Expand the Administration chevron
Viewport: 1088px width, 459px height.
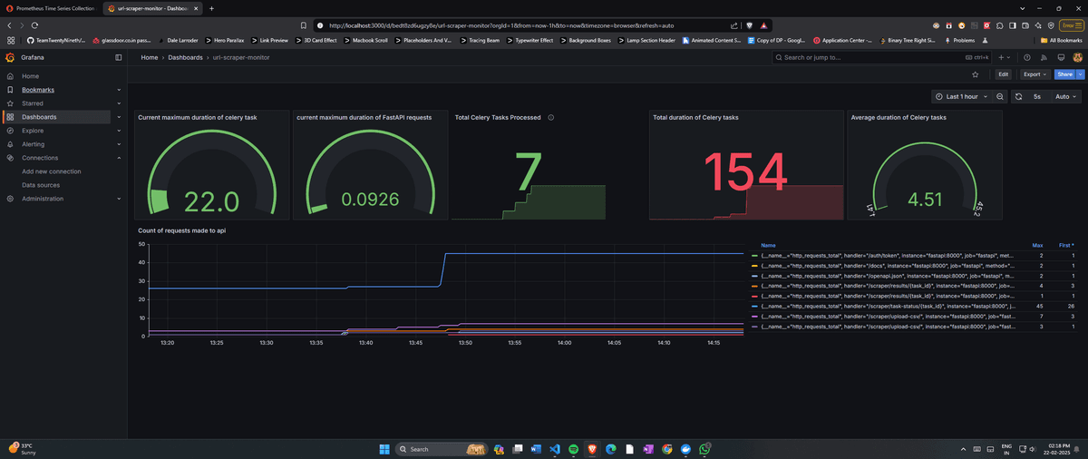tap(119, 199)
